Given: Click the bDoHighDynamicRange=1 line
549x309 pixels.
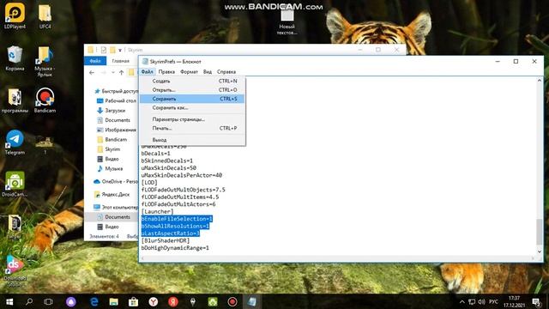Looking at the screenshot, I should click(x=175, y=248).
